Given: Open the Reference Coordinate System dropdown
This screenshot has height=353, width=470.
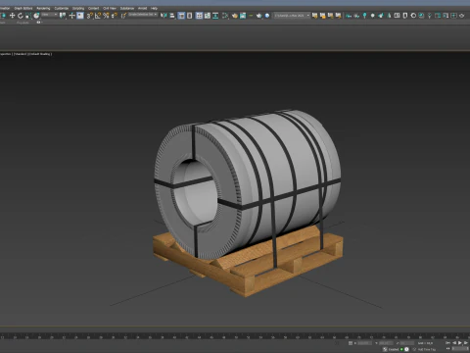Looking at the screenshot, I should 50,15.
